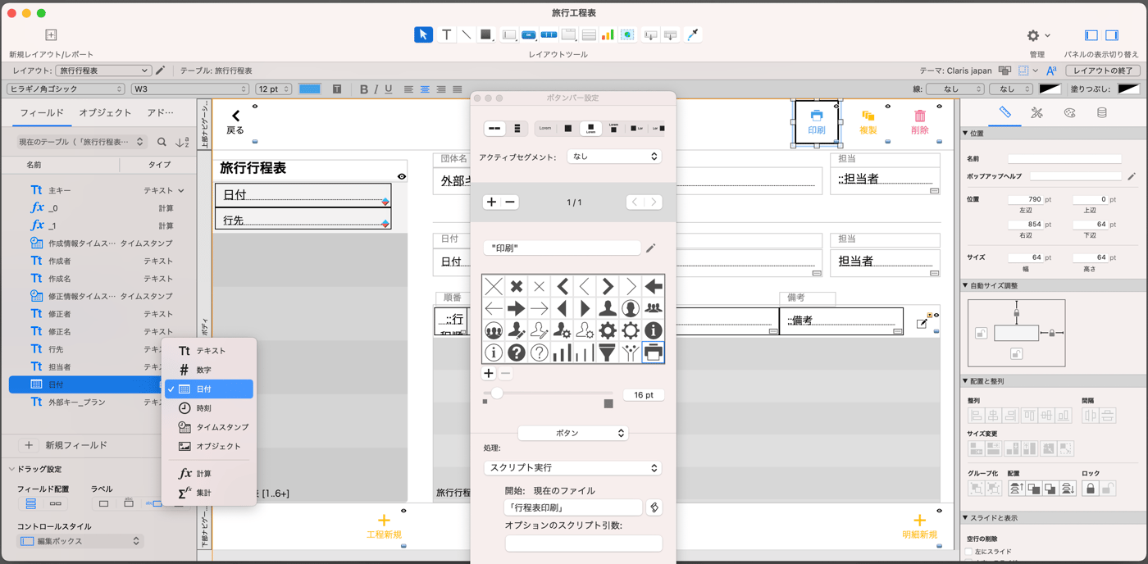
Task: Click the optional script parameter field
Action: [583, 543]
